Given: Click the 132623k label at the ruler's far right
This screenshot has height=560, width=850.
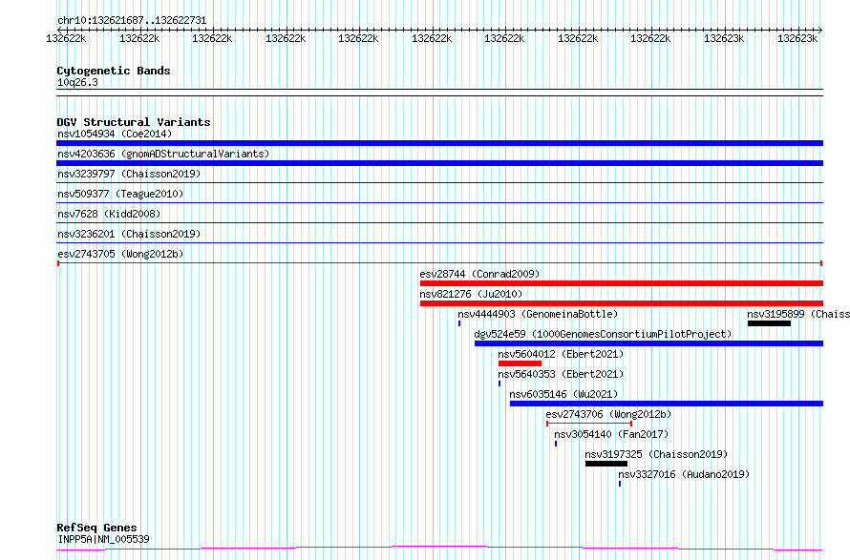Looking at the screenshot, I should (x=797, y=38).
